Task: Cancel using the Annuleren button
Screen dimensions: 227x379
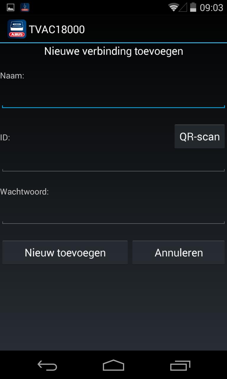Action: tap(179, 253)
